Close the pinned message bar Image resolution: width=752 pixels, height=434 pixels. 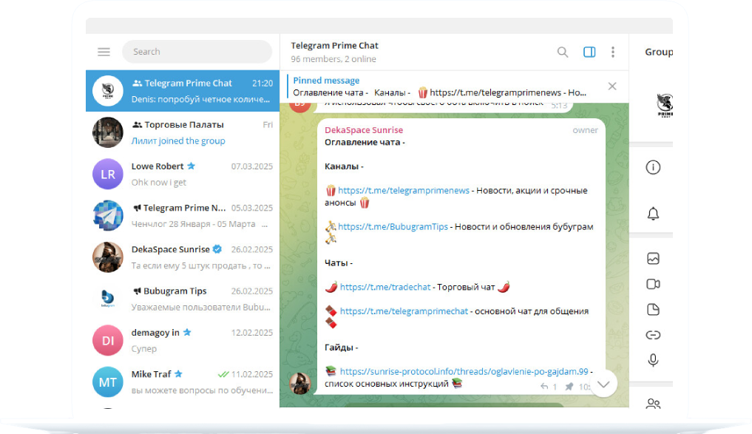point(612,87)
